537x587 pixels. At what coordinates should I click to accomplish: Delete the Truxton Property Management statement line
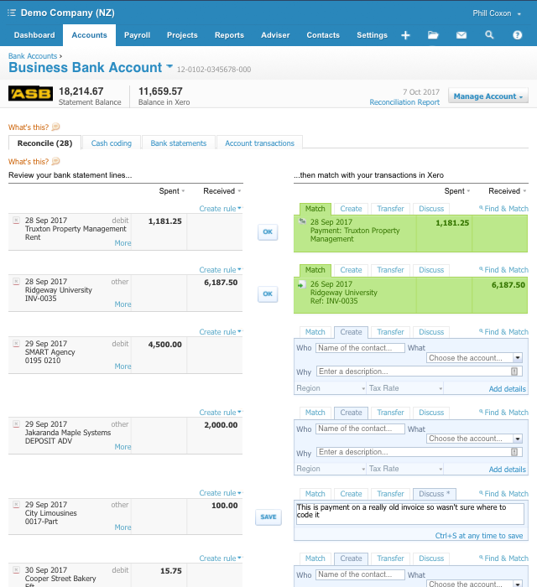(x=16, y=220)
